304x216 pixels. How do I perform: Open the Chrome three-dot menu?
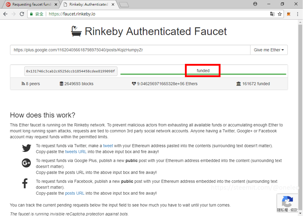pyautogui.click(x=298, y=14)
